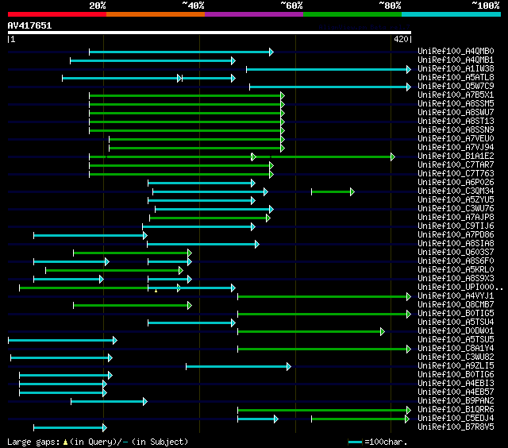
Task: Select the UniRef100_A8SSN9 label
Action: [x=456, y=130]
